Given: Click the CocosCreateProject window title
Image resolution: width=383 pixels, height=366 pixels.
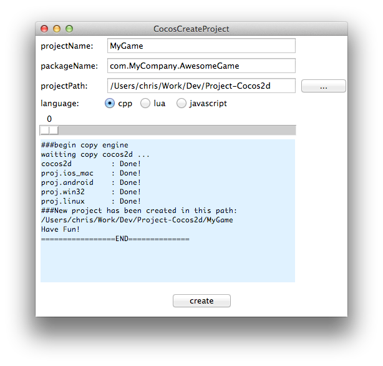Looking at the screenshot, I should [x=192, y=29].
